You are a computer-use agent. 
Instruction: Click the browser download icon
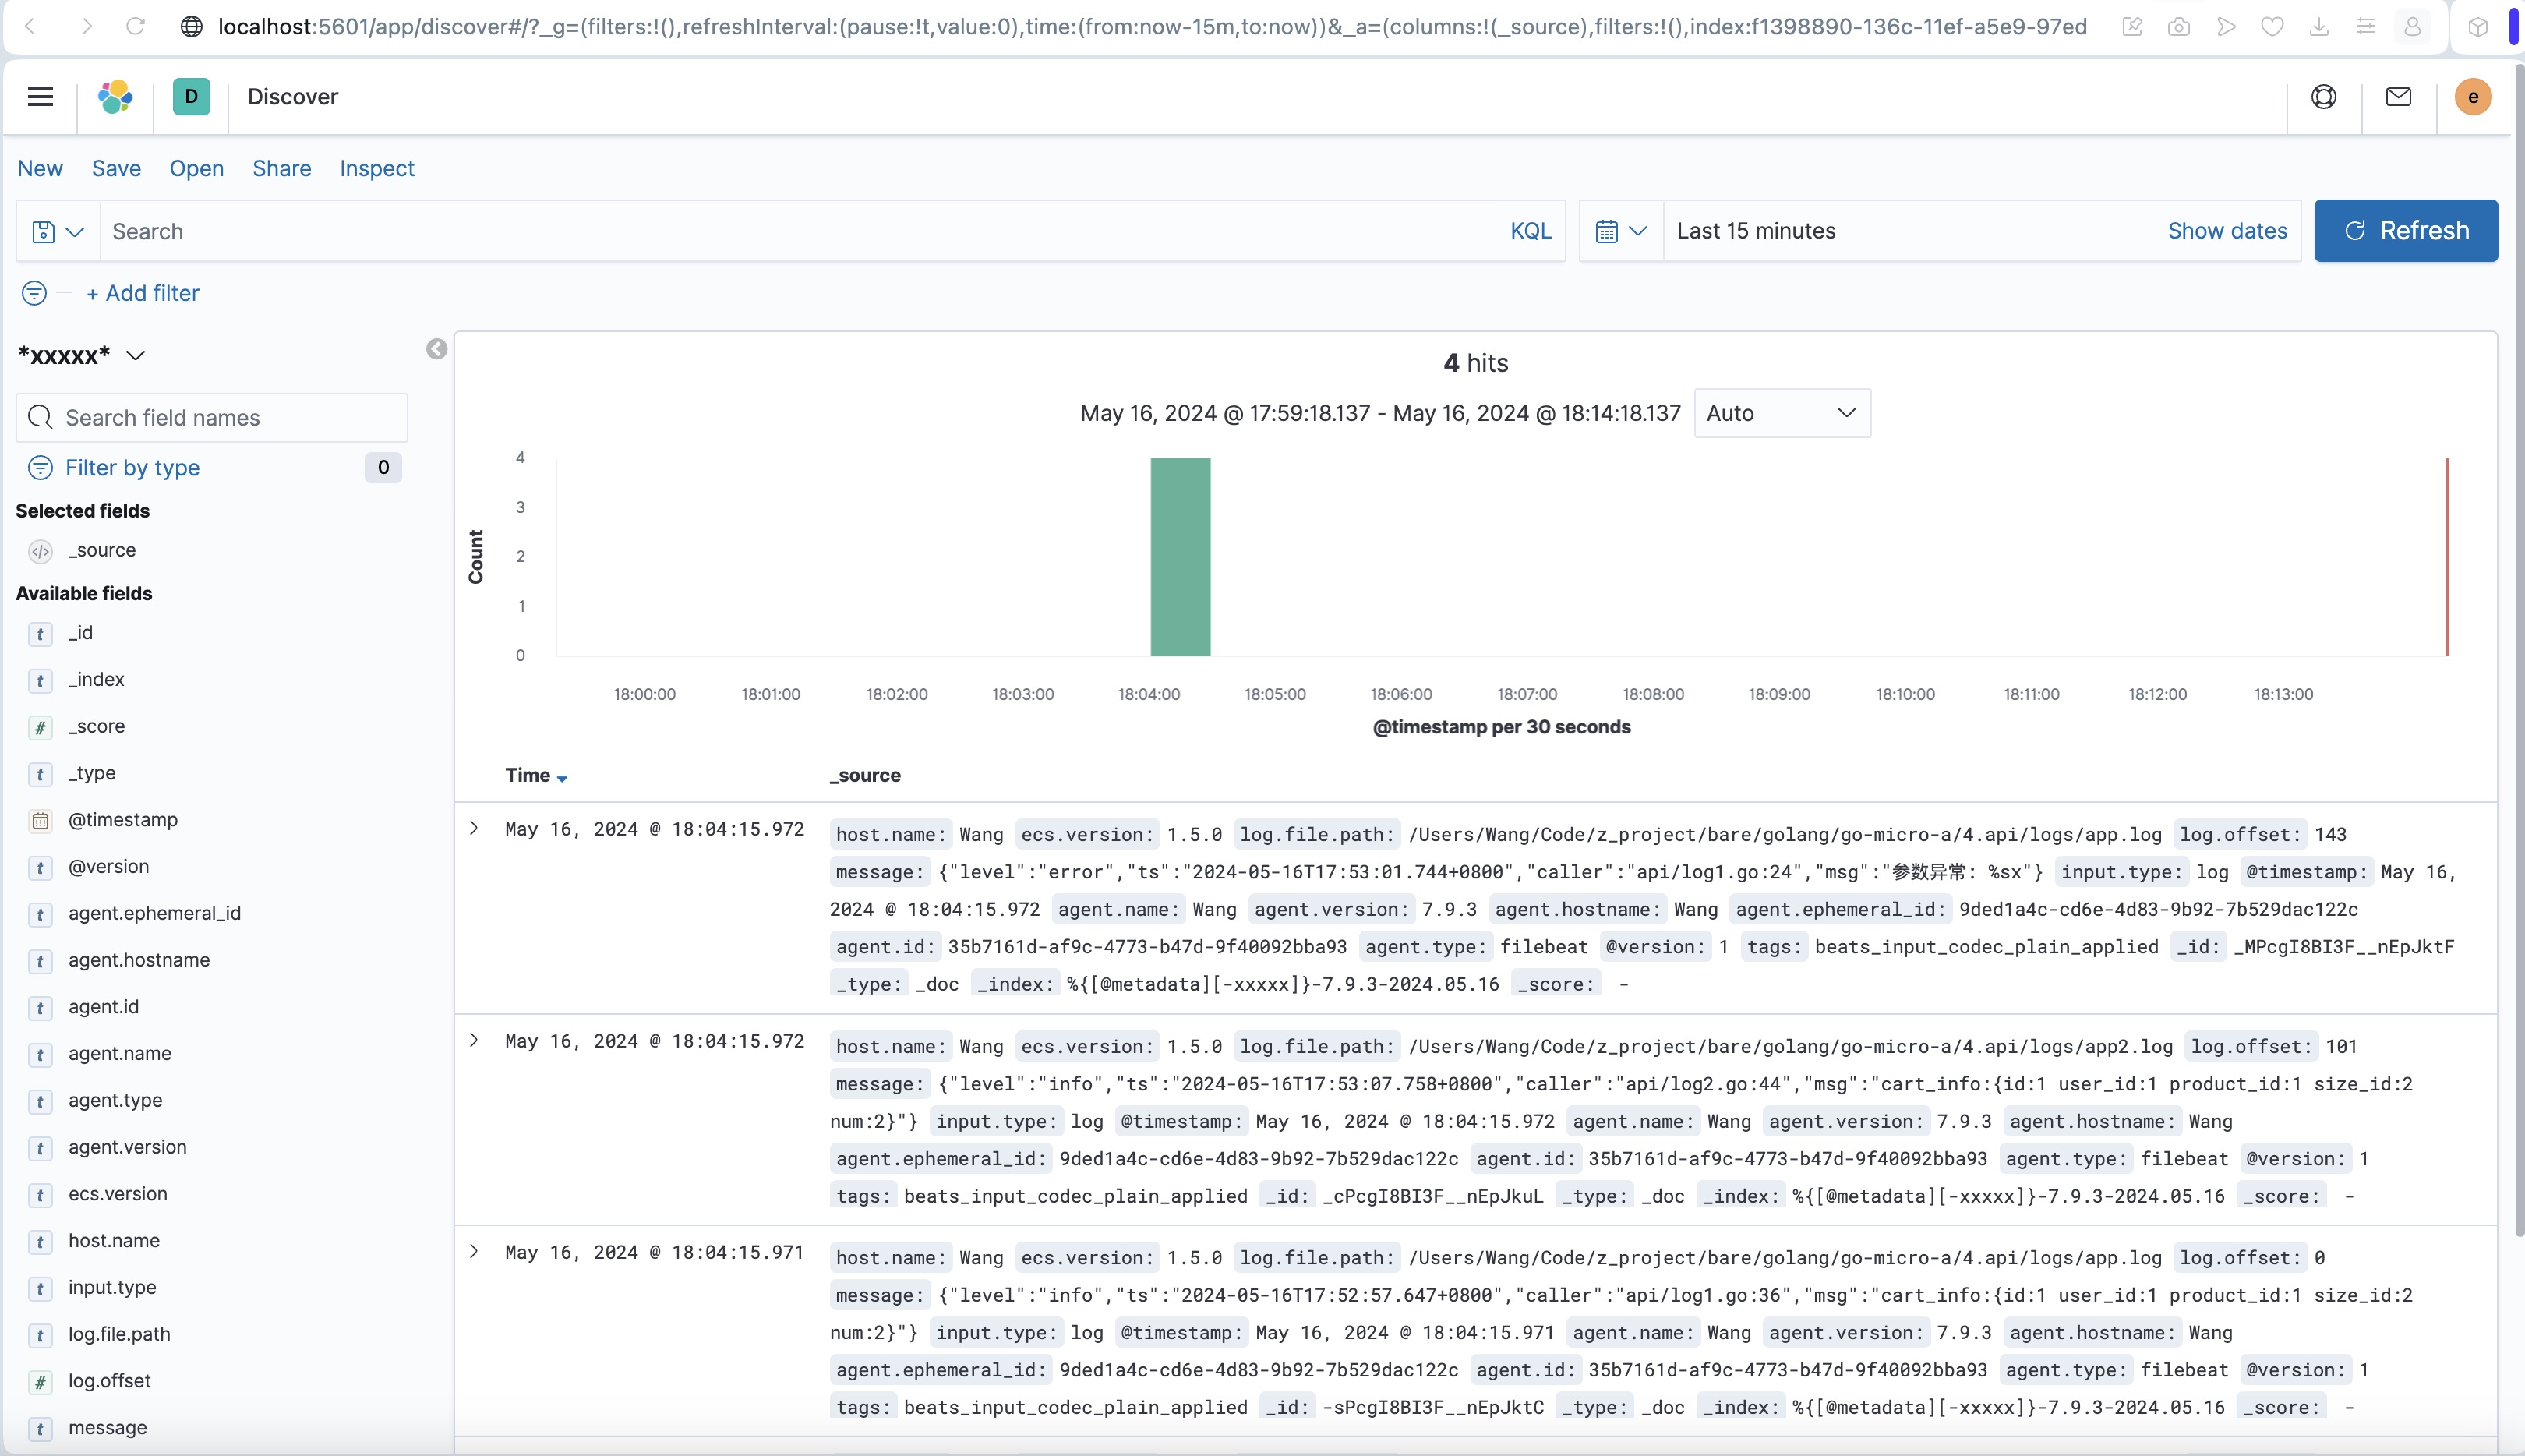[2319, 27]
